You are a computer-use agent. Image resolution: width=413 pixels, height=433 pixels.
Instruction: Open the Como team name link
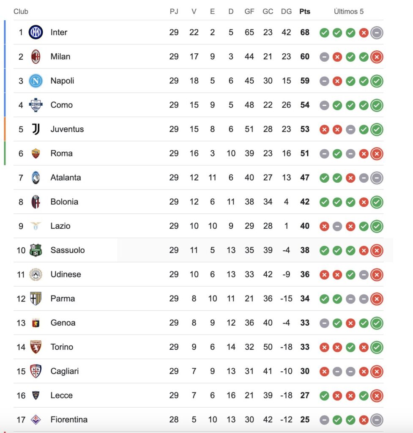61,105
